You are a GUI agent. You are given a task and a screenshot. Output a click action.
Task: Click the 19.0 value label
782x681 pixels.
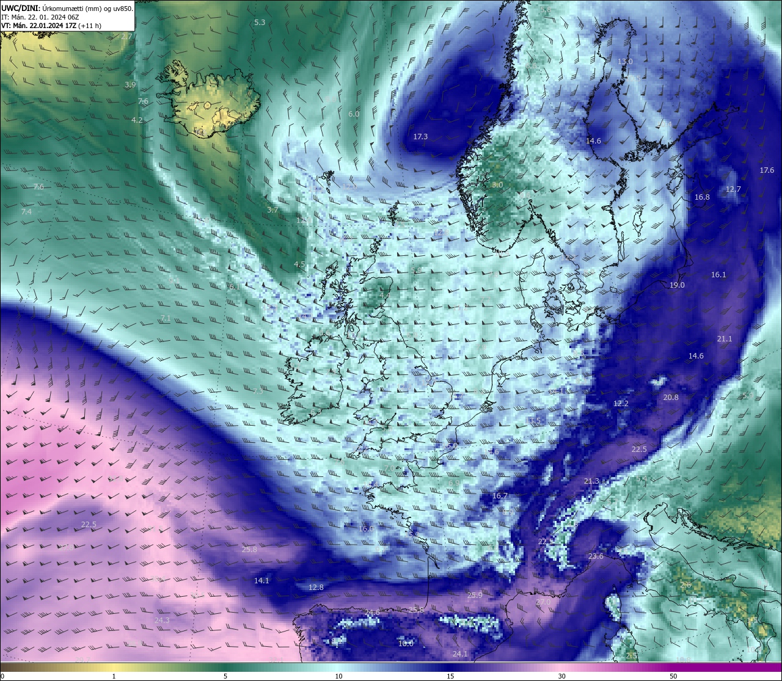[x=677, y=285]
